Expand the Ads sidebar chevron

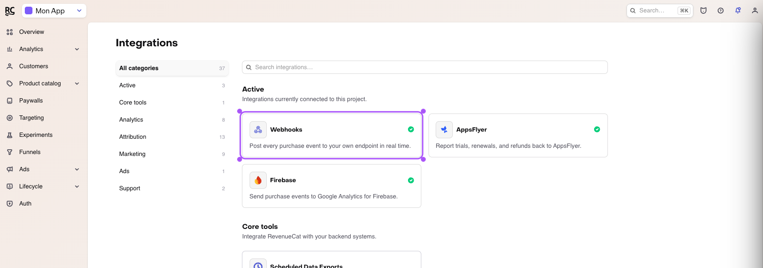77,169
